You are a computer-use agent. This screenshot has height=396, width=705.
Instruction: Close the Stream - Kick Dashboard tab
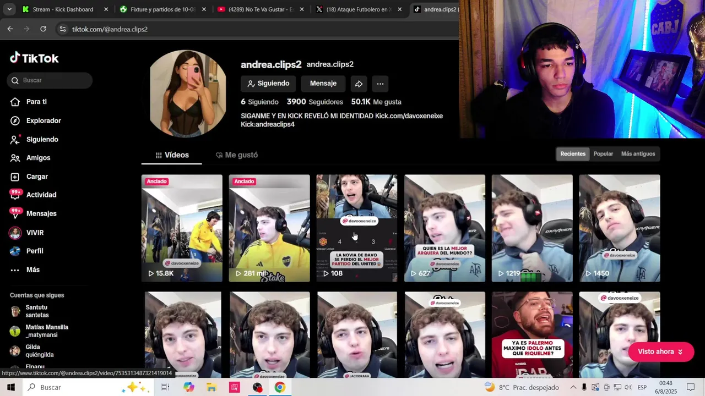106,9
